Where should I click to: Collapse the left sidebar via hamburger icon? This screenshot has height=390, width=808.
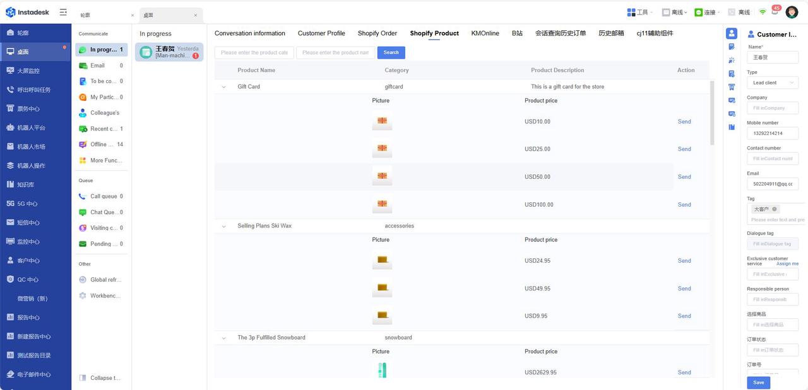63,12
